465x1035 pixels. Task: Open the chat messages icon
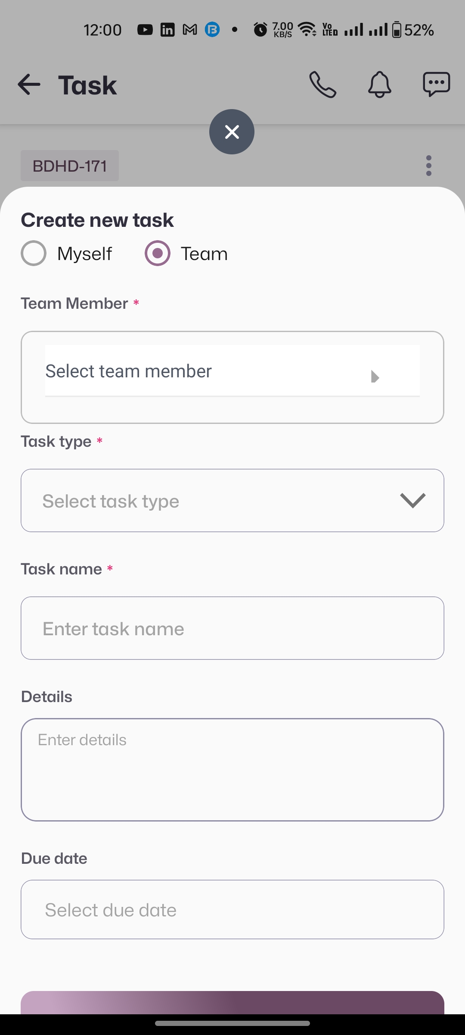436,85
